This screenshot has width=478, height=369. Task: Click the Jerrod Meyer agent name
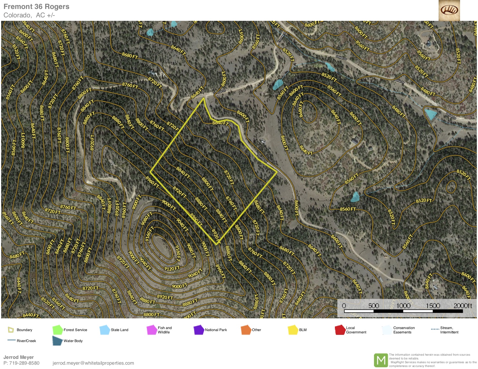point(19,357)
